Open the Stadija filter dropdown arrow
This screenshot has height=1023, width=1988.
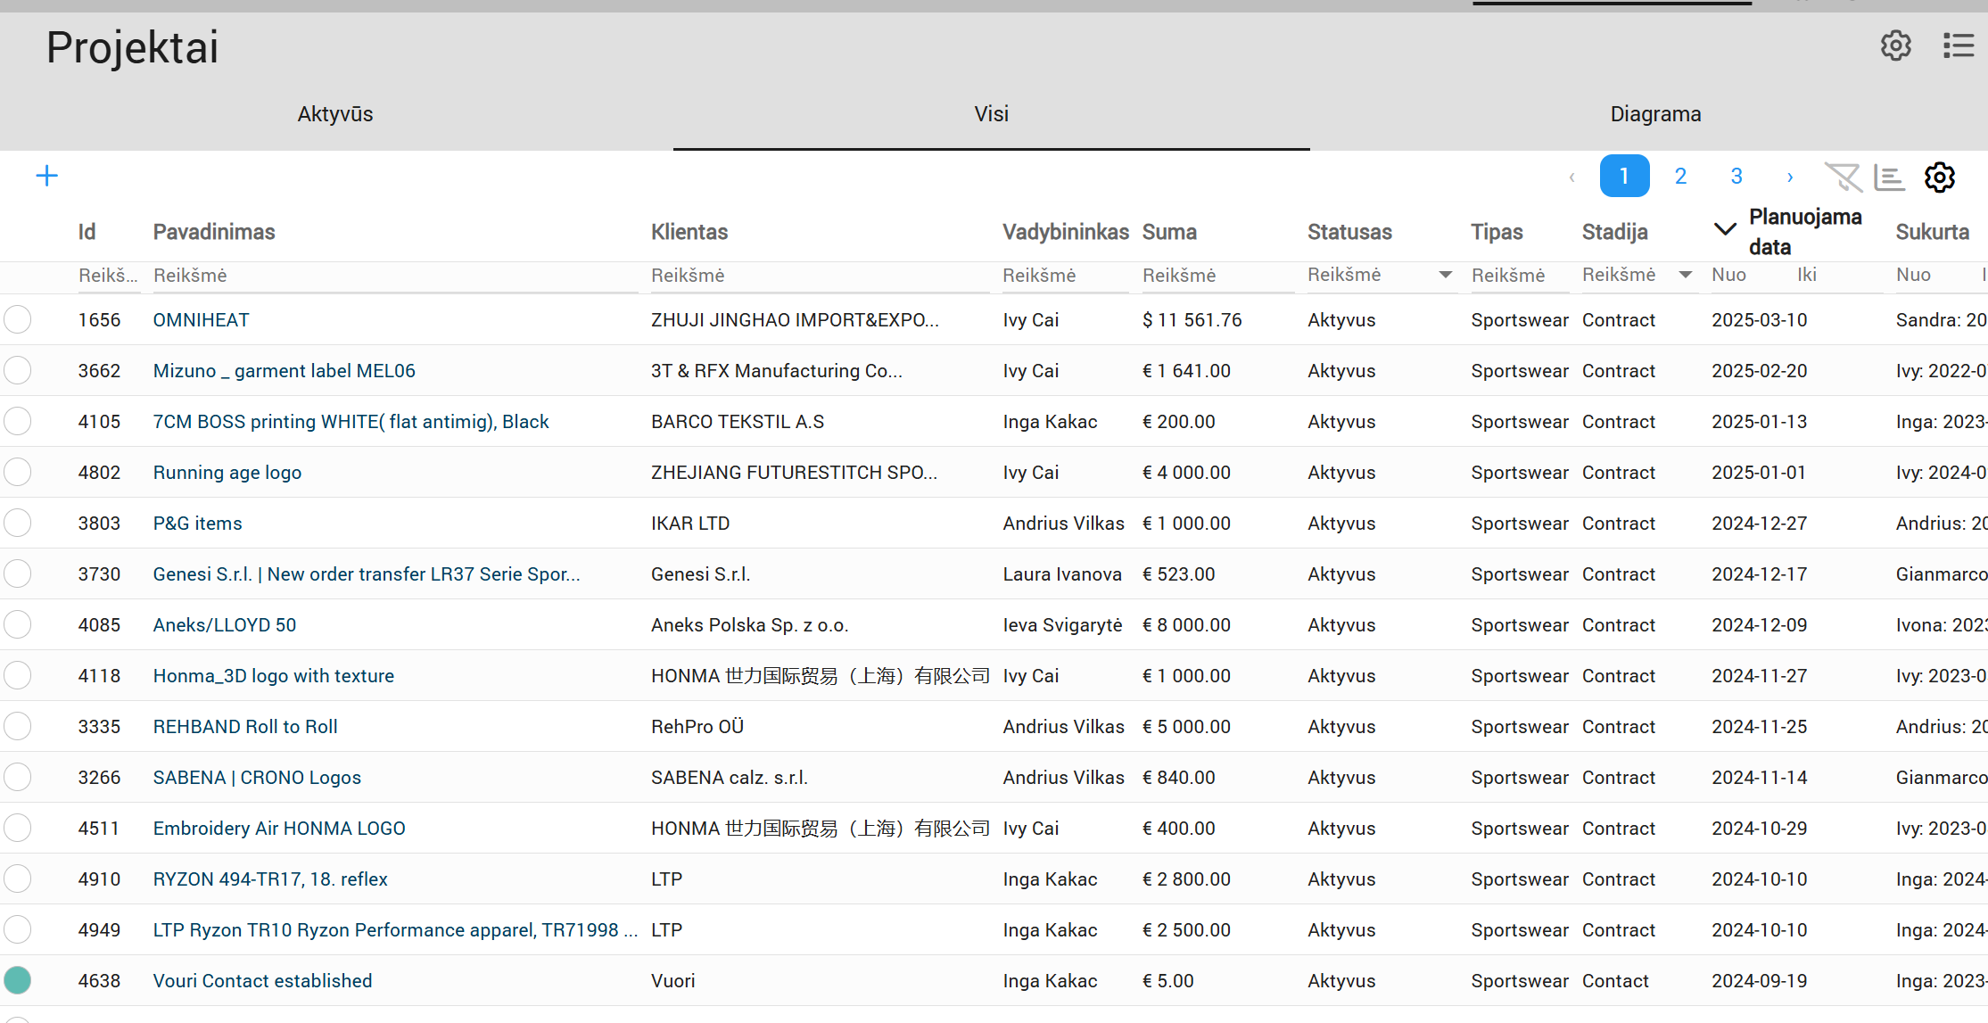point(1685,275)
